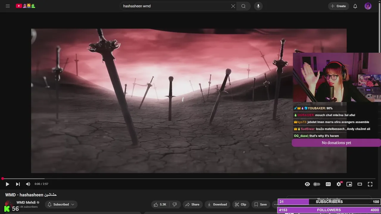Share the video
This screenshot has height=214, width=381.
[x=192, y=204]
